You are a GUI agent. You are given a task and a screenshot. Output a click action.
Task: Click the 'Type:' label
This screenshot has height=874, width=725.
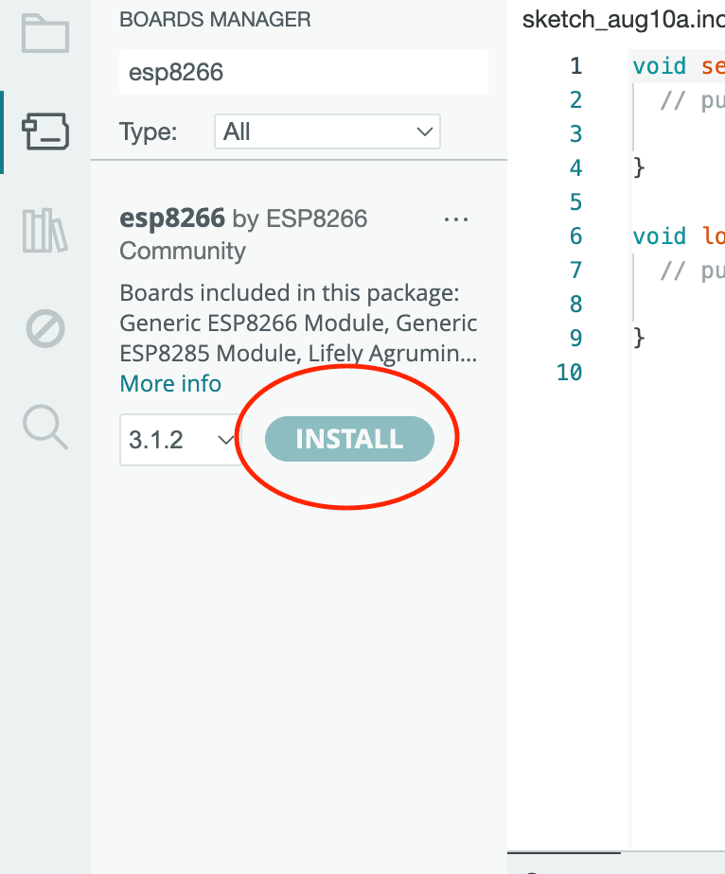149,132
